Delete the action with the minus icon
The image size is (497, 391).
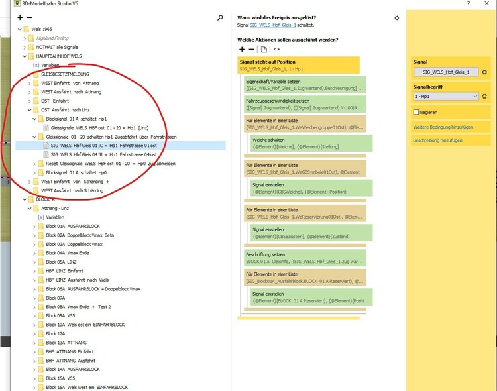(251, 49)
